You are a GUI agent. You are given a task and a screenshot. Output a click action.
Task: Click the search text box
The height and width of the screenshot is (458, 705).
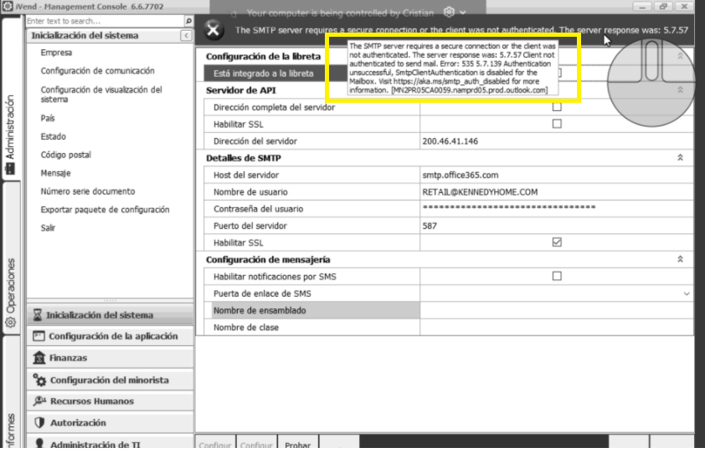click(x=105, y=21)
